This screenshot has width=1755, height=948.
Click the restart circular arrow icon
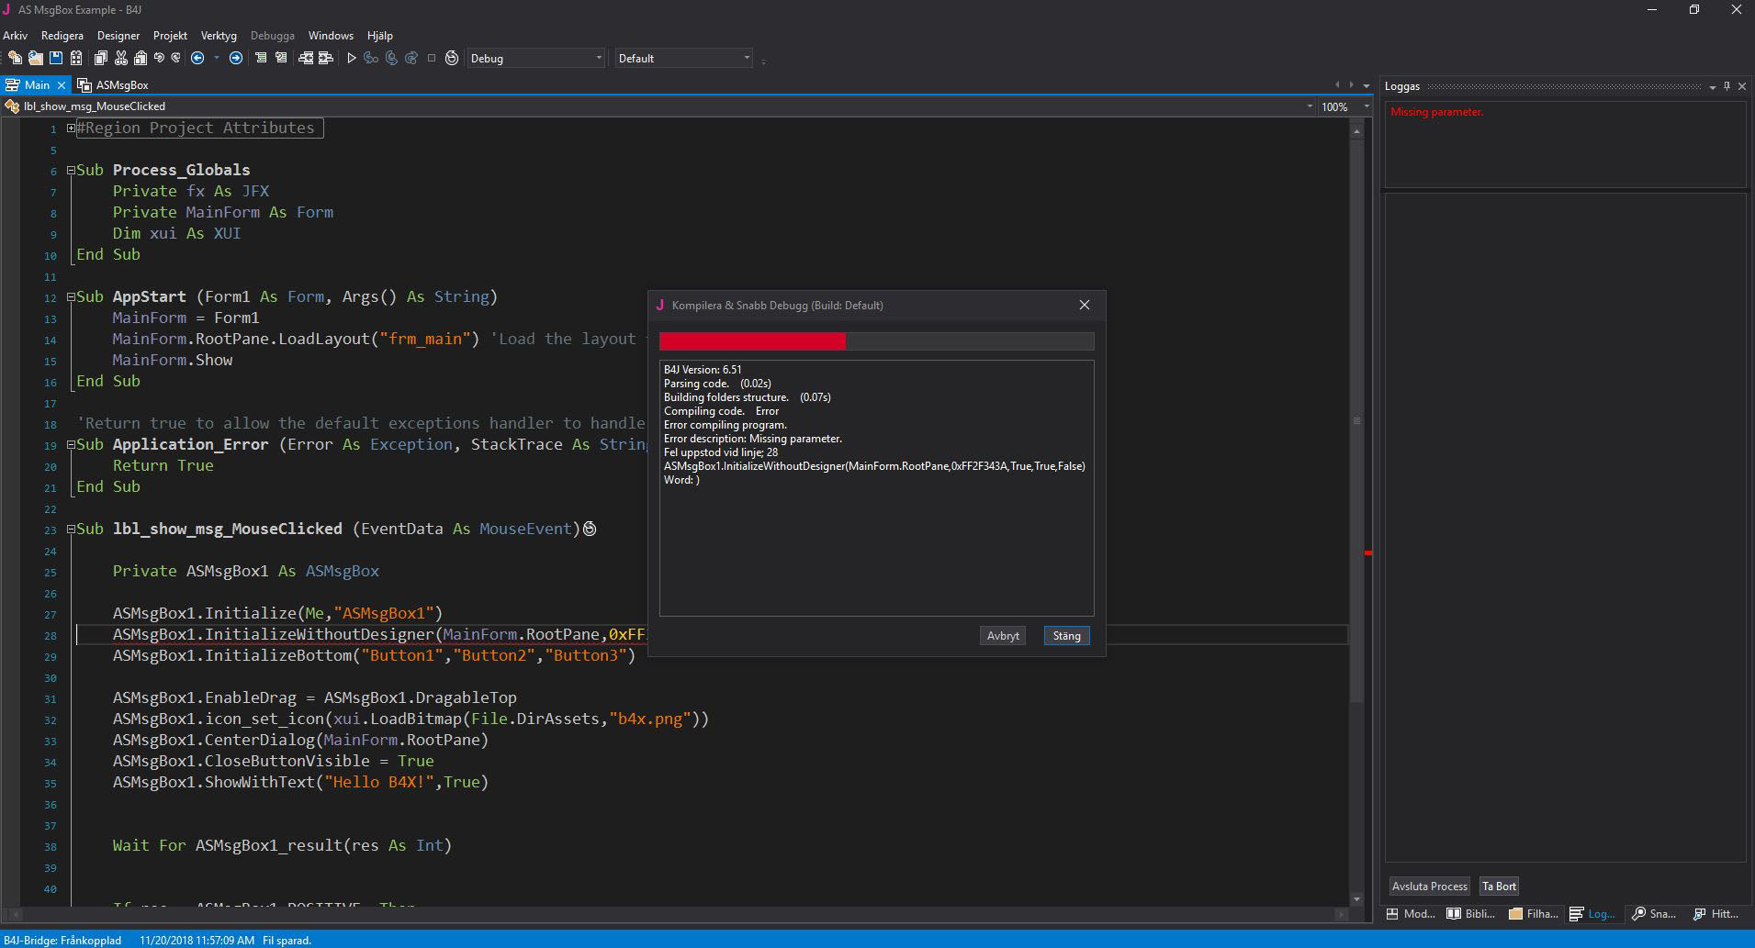(452, 59)
